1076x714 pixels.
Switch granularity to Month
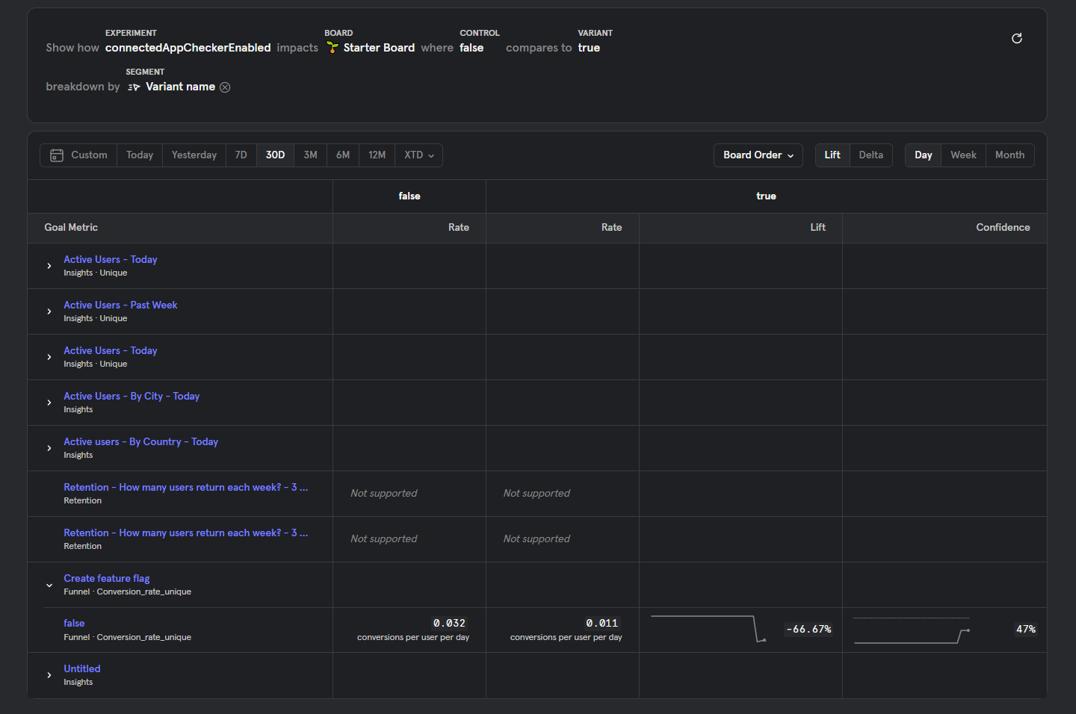pyautogui.click(x=1009, y=155)
